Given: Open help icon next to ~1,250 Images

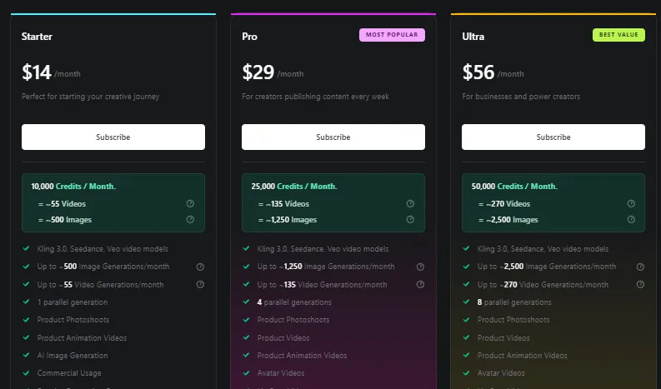Looking at the screenshot, I should point(410,220).
